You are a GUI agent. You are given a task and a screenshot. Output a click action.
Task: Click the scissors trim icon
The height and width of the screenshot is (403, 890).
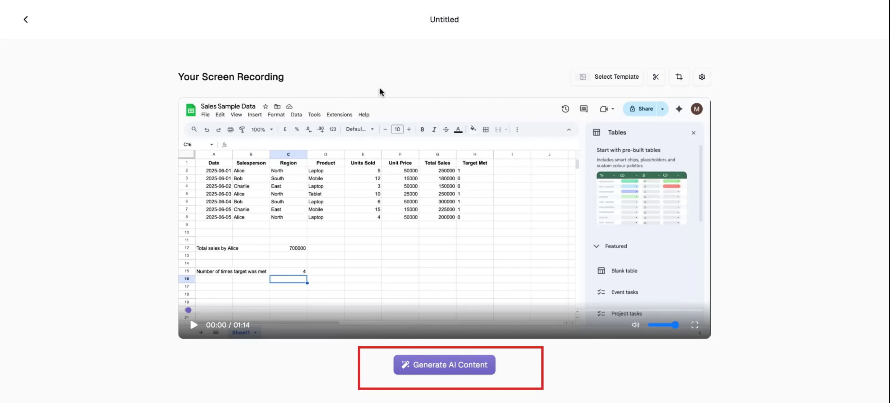[x=656, y=77]
